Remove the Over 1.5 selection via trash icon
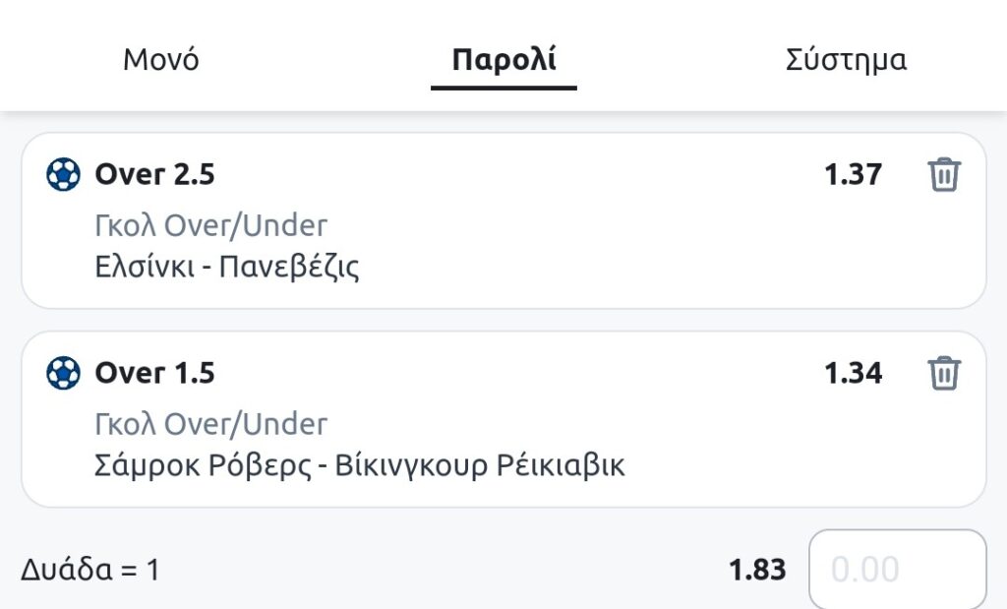This screenshot has width=1007, height=609. click(943, 374)
